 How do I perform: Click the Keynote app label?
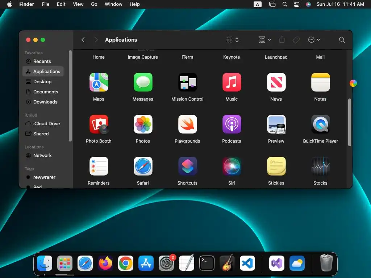[x=232, y=57]
